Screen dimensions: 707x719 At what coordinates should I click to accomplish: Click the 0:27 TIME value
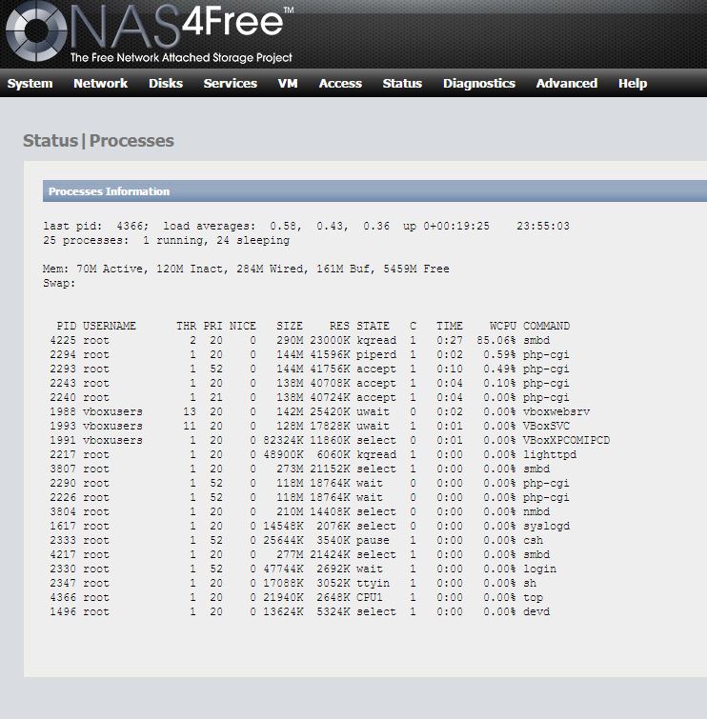(x=450, y=340)
